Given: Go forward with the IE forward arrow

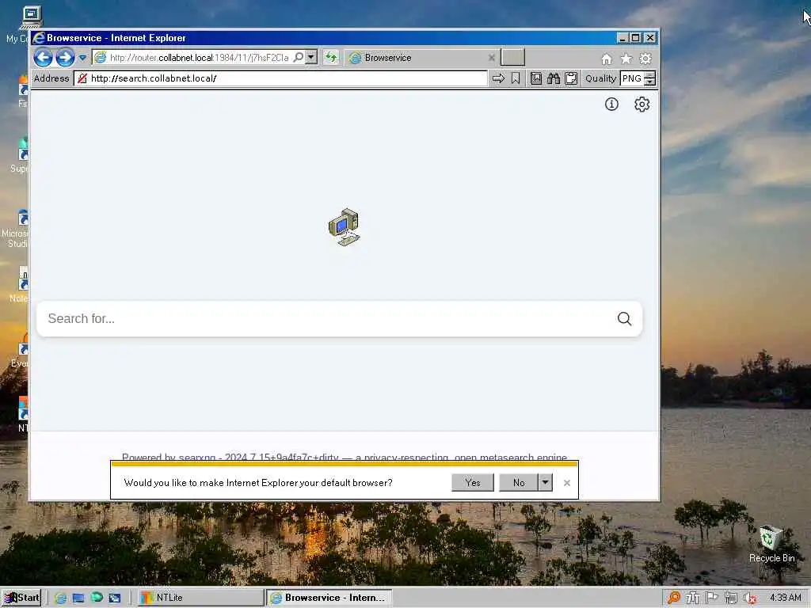Looking at the screenshot, I should [x=65, y=57].
